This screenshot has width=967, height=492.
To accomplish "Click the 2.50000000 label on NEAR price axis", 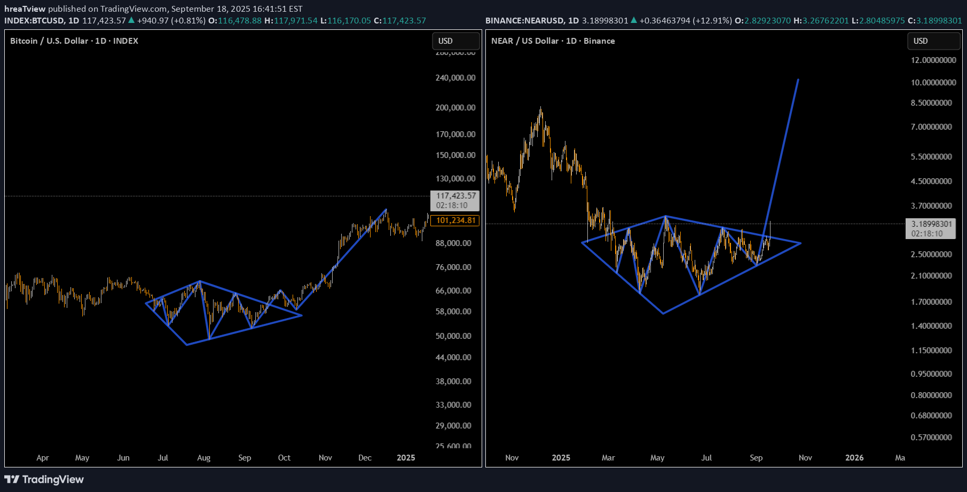I will click(x=931, y=255).
